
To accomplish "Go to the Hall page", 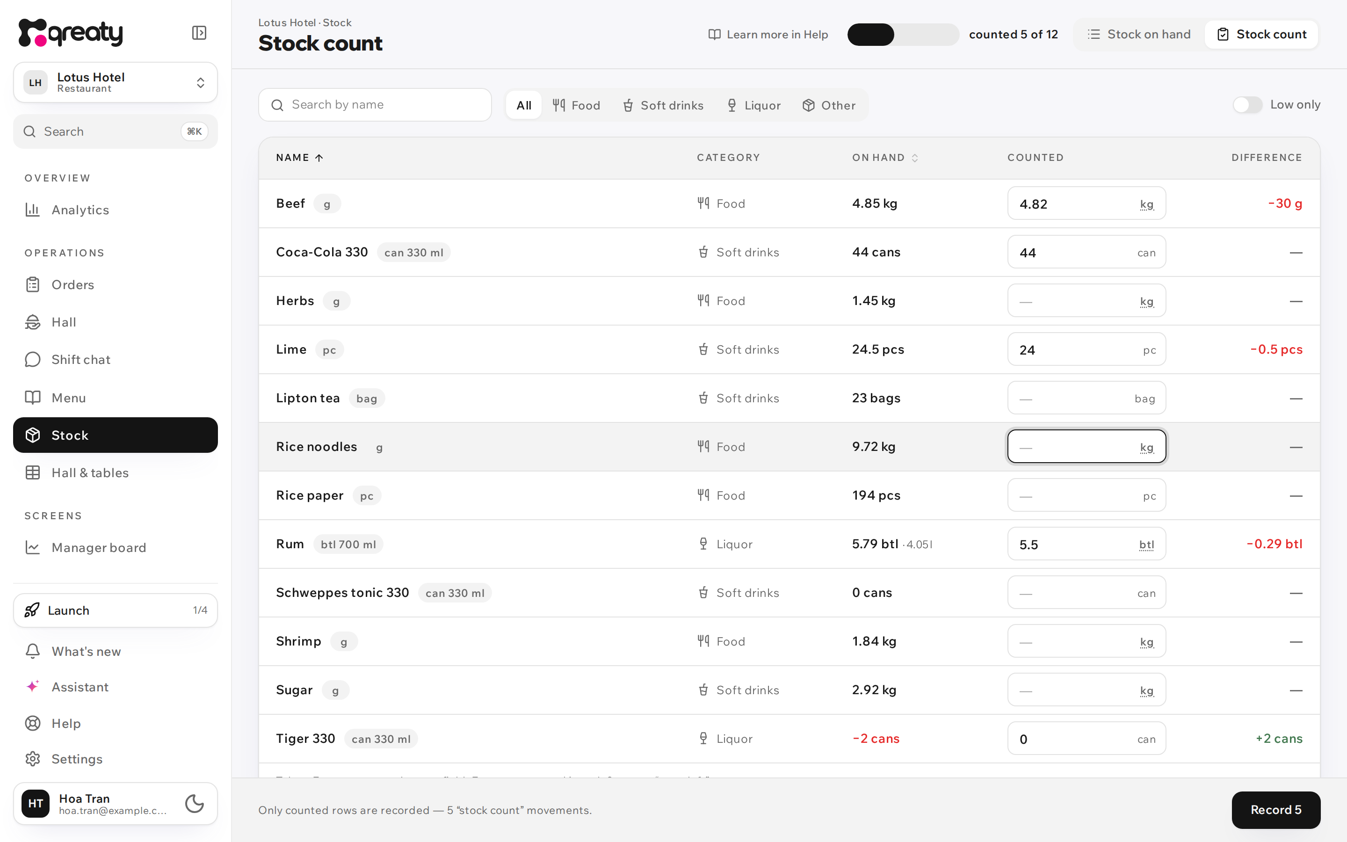I will click(x=115, y=322).
